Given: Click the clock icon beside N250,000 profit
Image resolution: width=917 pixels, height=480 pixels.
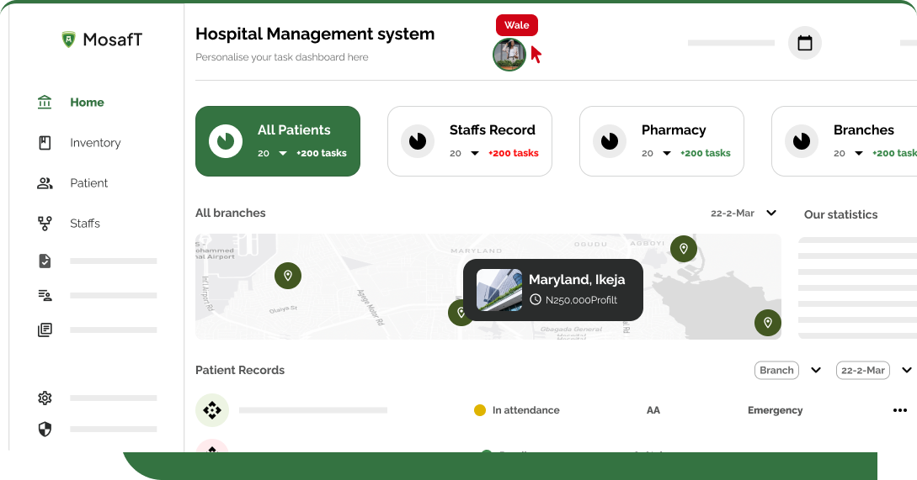Looking at the screenshot, I should (x=535, y=299).
